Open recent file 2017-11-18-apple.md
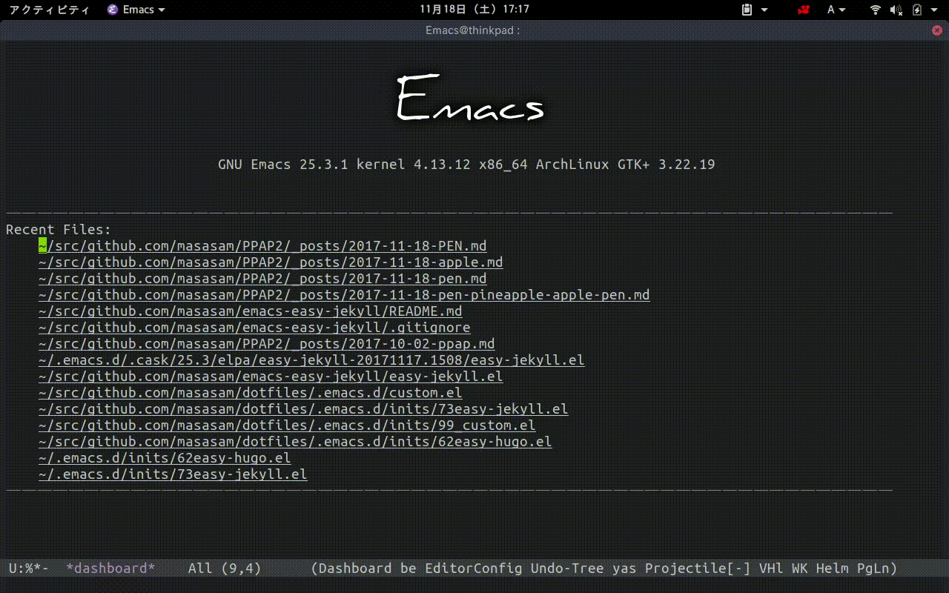This screenshot has height=593, width=949. point(271,262)
